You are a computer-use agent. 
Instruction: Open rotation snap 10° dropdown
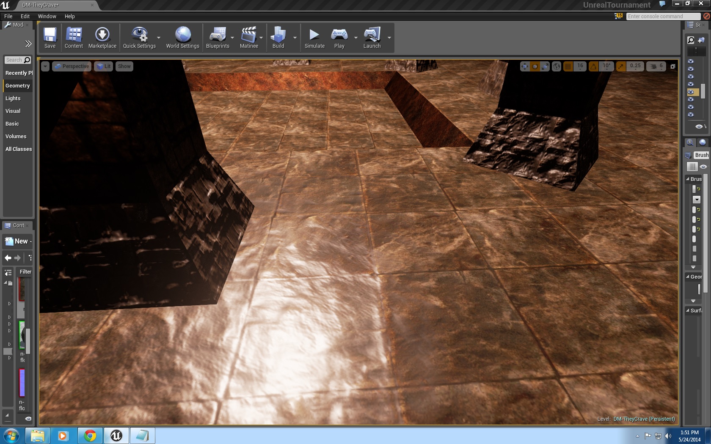[606, 66]
